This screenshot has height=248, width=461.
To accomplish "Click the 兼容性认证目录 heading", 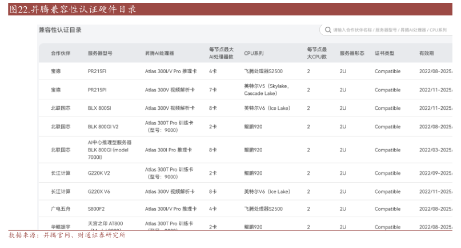I will [x=59, y=30].
